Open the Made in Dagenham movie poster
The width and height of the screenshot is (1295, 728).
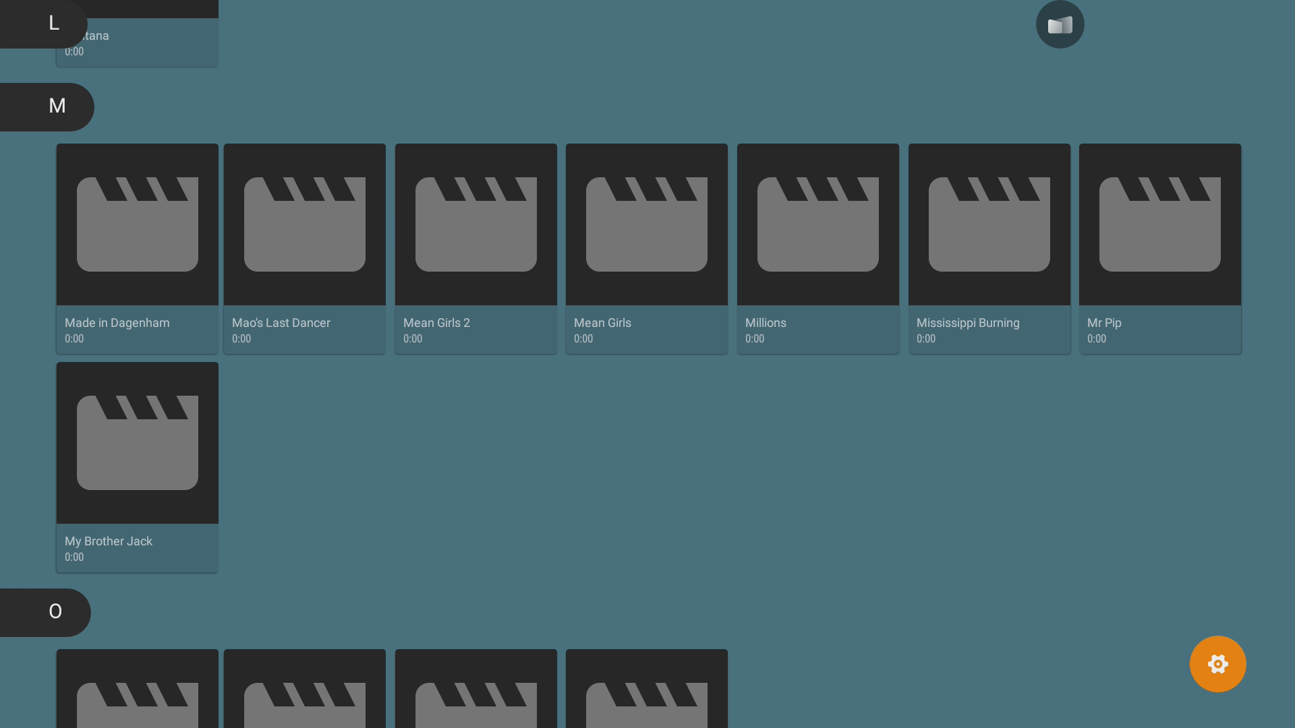(138, 224)
